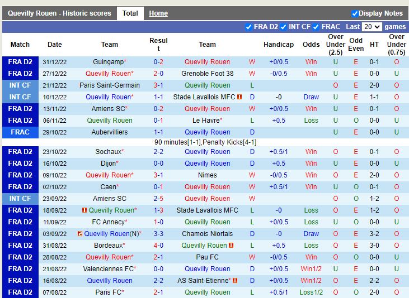Screen dimensions: 409x298
Task: Disable the FRAC competition filter checkbox
Action: pos(316,27)
